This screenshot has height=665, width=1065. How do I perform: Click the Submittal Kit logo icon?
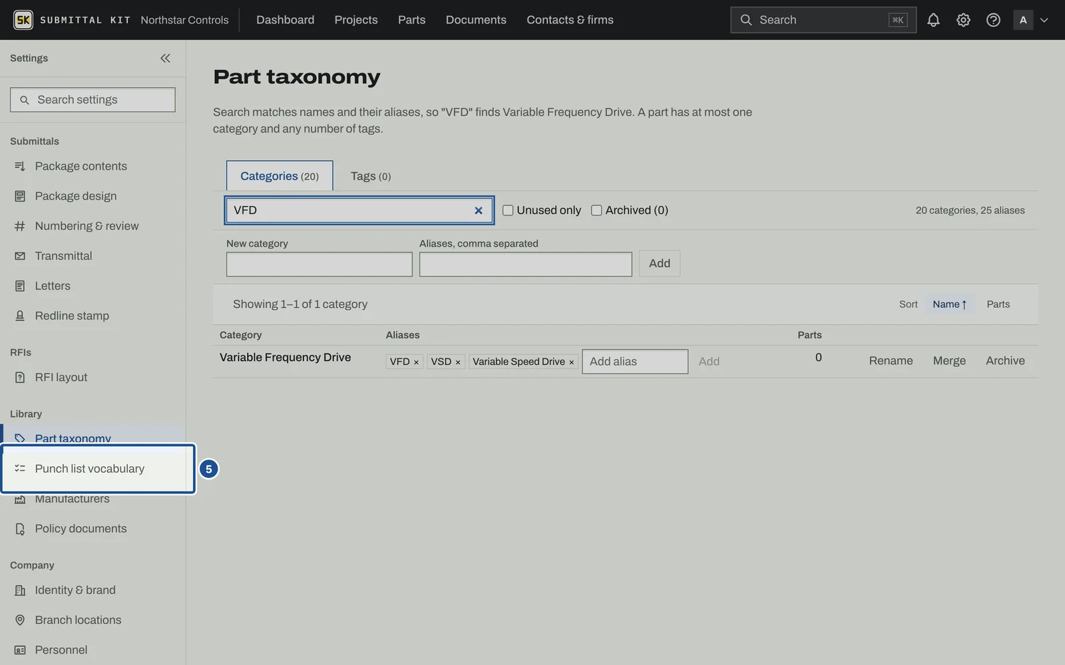(23, 20)
